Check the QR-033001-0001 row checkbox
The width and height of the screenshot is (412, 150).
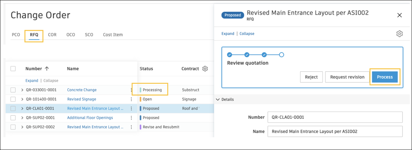[13, 90]
